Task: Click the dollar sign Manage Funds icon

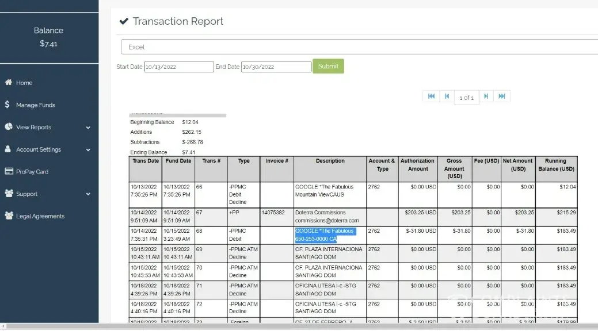Action: coord(7,105)
